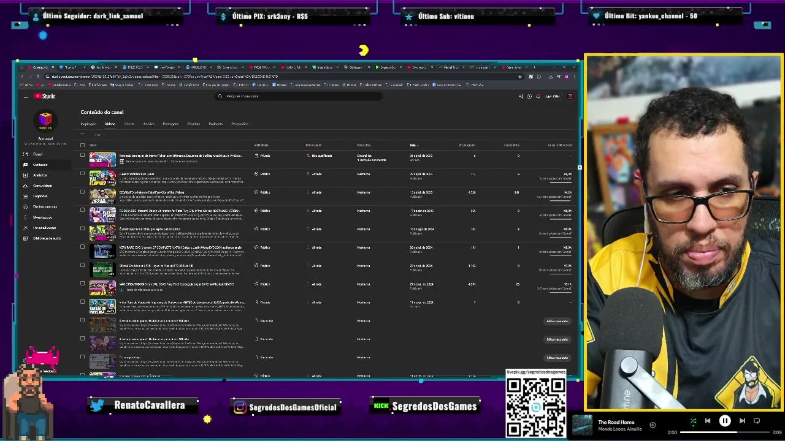This screenshot has height=441, width=785.
Task: Sort by the Comentários column header
Action: [x=511, y=145]
